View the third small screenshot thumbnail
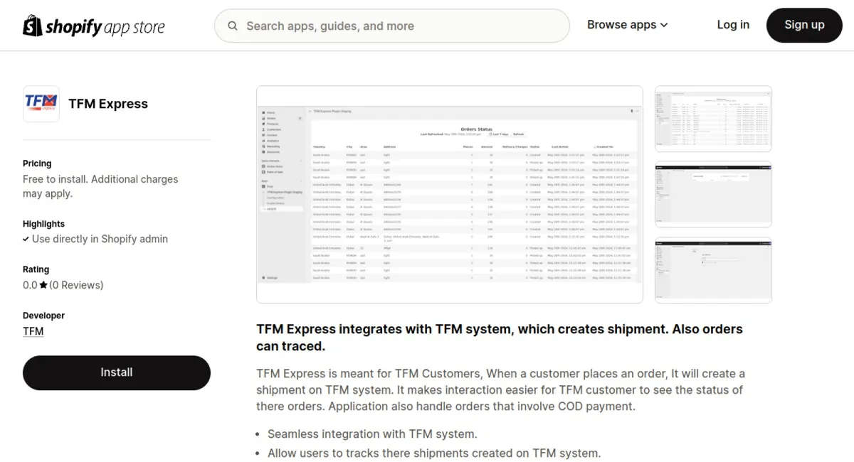The height and width of the screenshot is (462, 854). (x=713, y=270)
